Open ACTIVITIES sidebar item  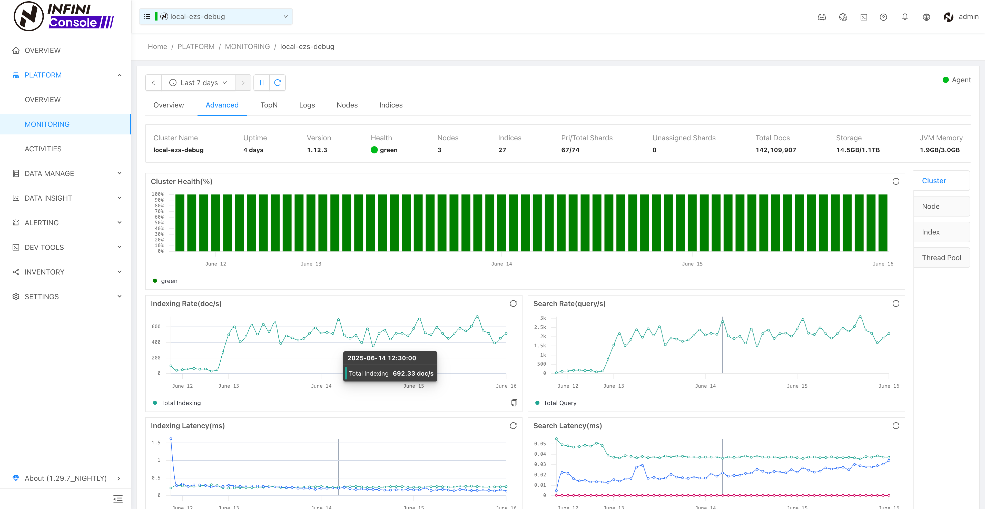65,149
